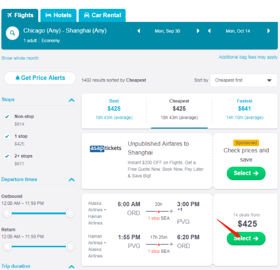Click the magnifier search icon
Screen dimensions: 280x270
point(12,33)
